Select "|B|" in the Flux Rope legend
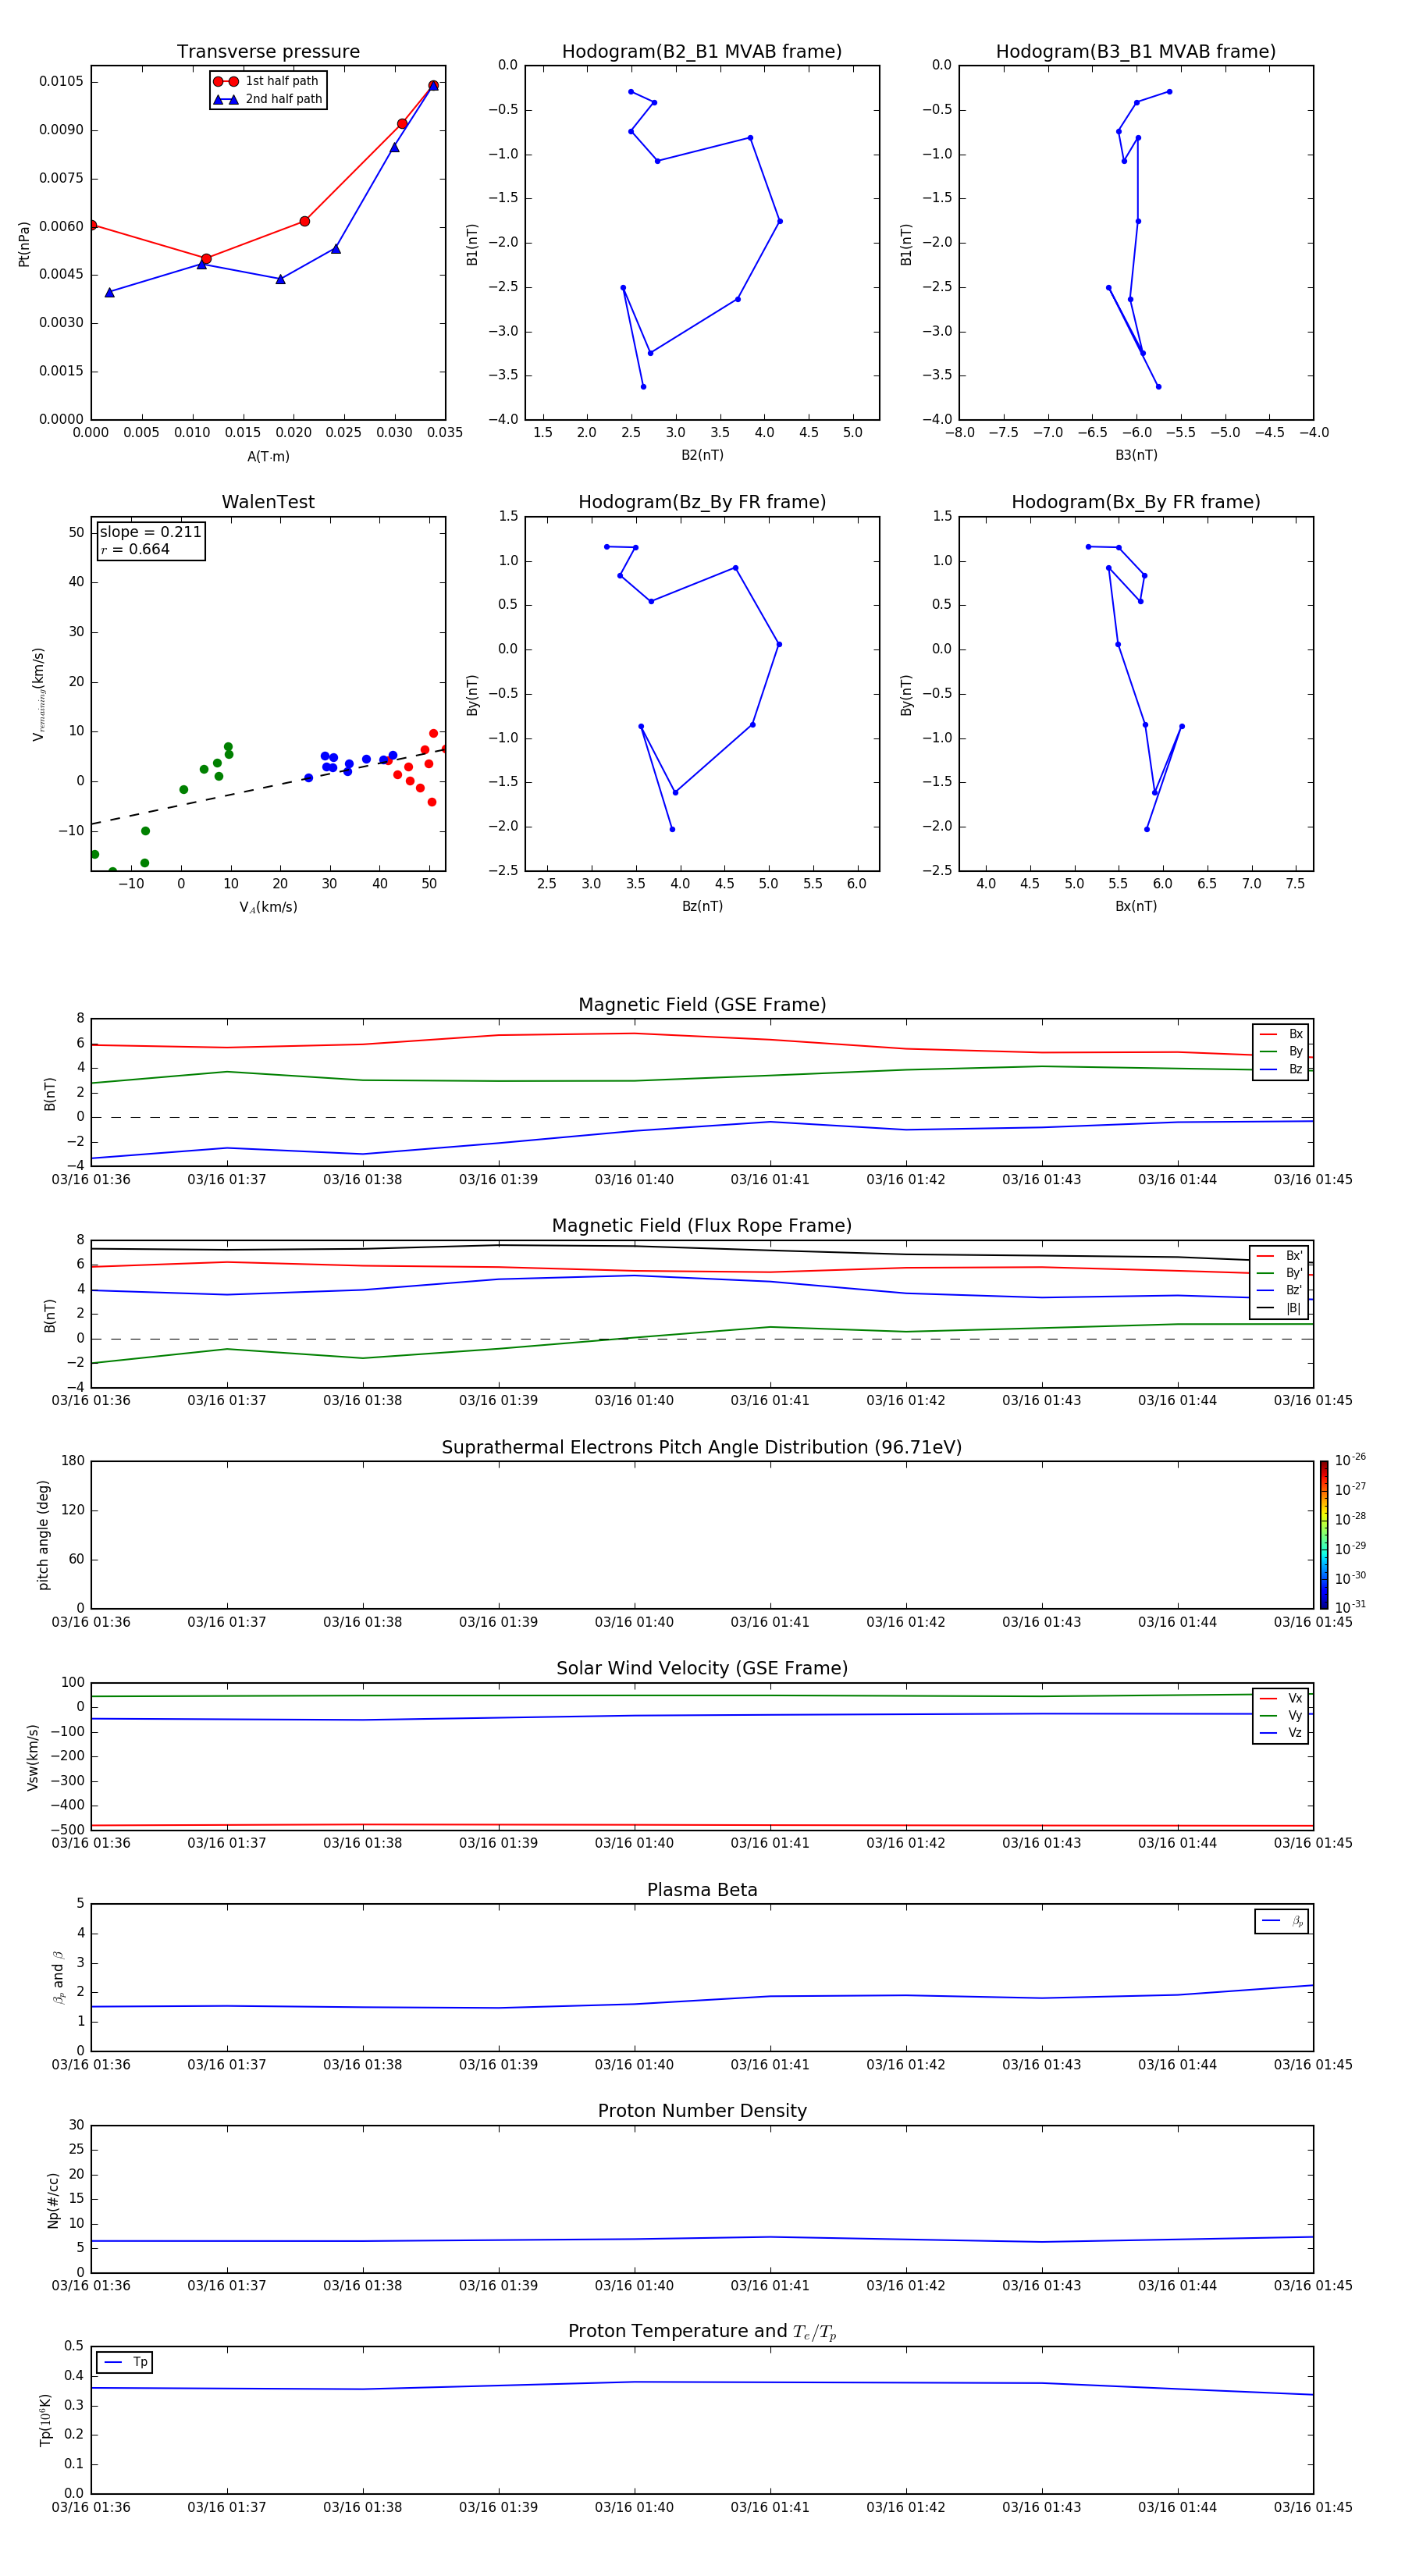The image size is (1405, 2576). click(1279, 1308)
